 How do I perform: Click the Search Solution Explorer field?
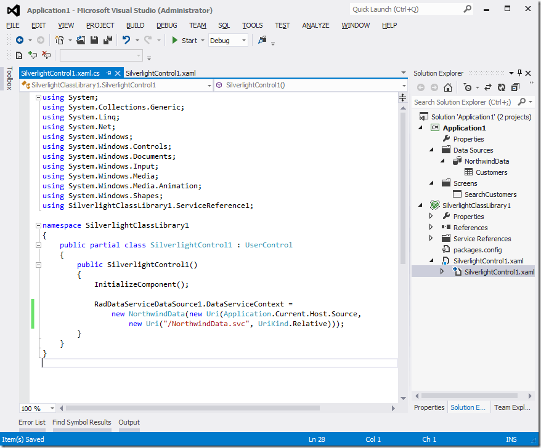tap(462, 102)
